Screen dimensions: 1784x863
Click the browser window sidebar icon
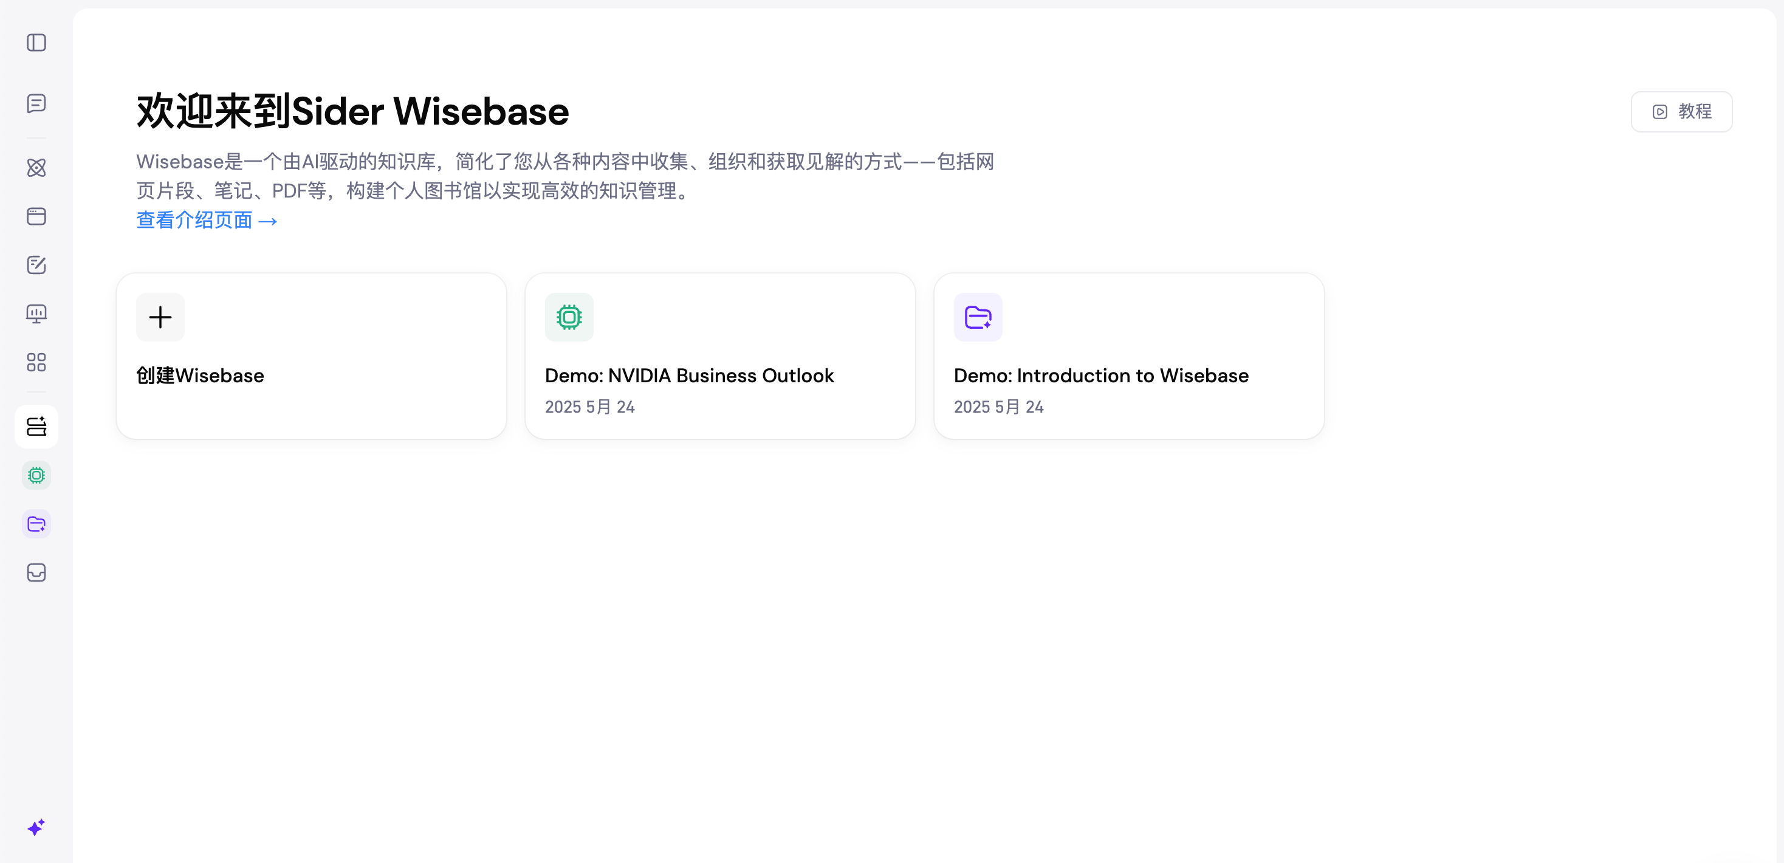(x=36, y=216)
